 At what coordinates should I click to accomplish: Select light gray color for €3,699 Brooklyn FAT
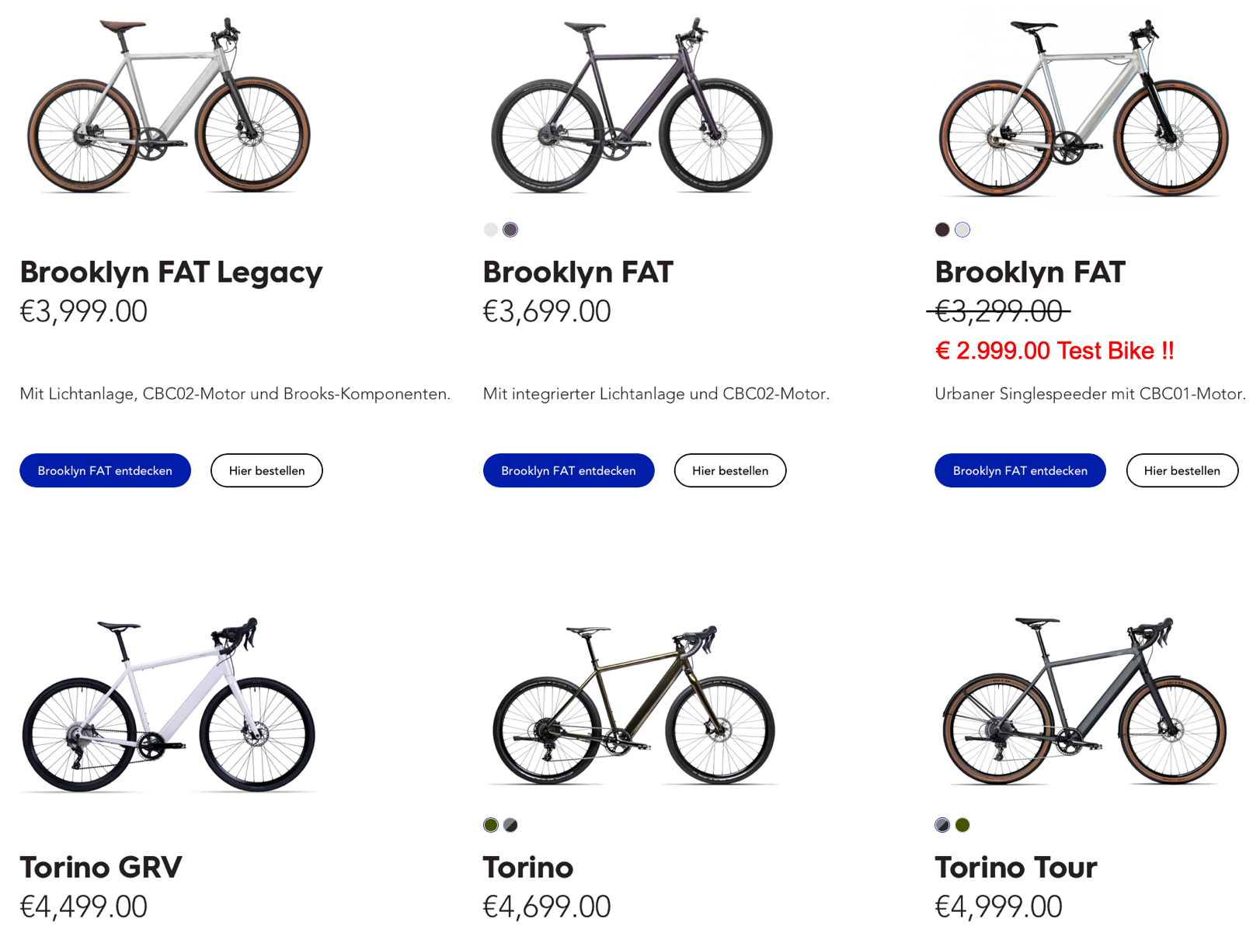tap(490, 230)
